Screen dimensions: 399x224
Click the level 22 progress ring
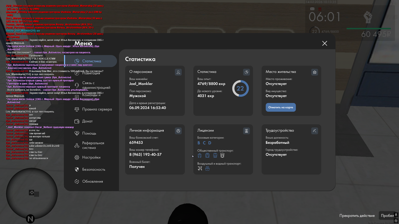[240, 88]
